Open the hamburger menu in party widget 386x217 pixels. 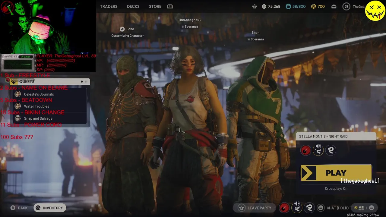click(x=372, y=208)
